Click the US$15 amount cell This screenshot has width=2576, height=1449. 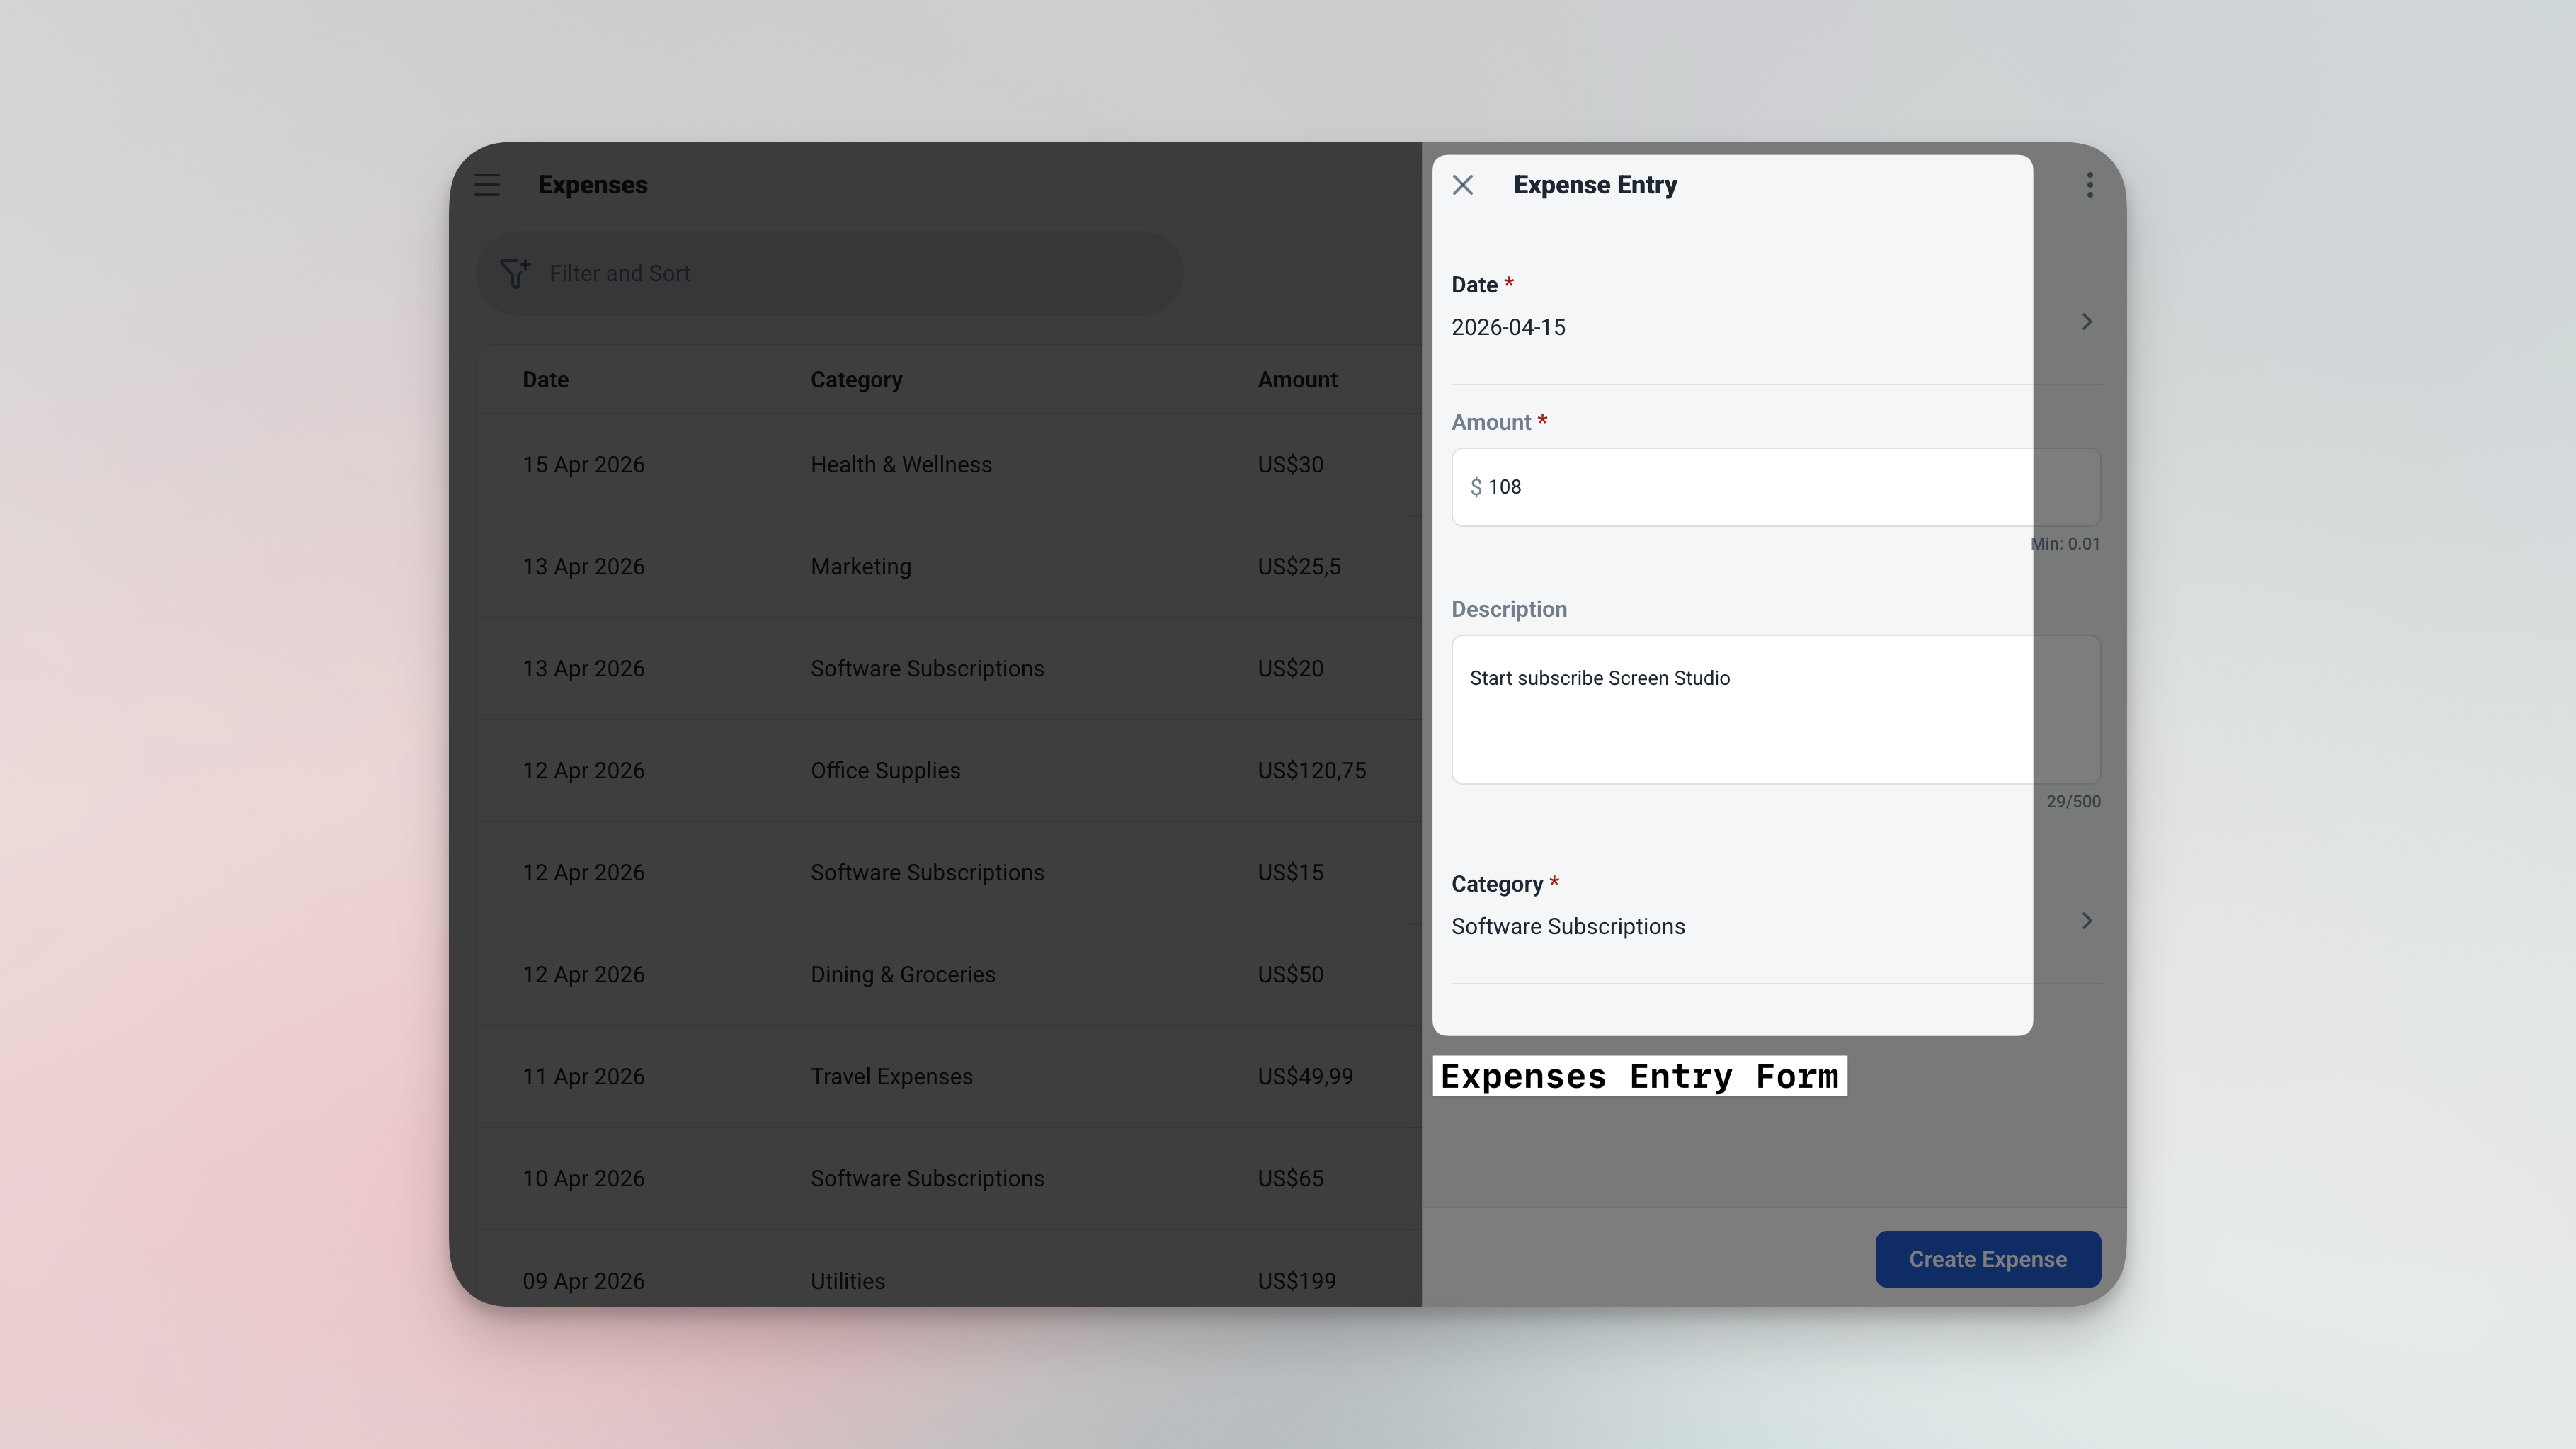click(1290, 873)
